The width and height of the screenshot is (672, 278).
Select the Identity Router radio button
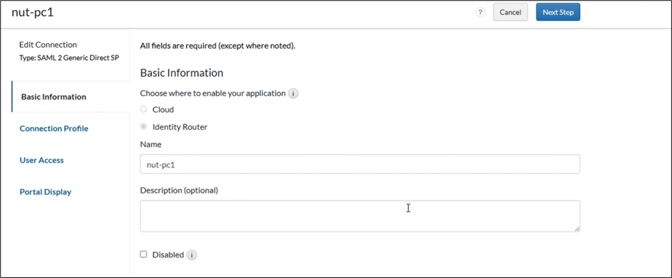click(x=144, y=127)
